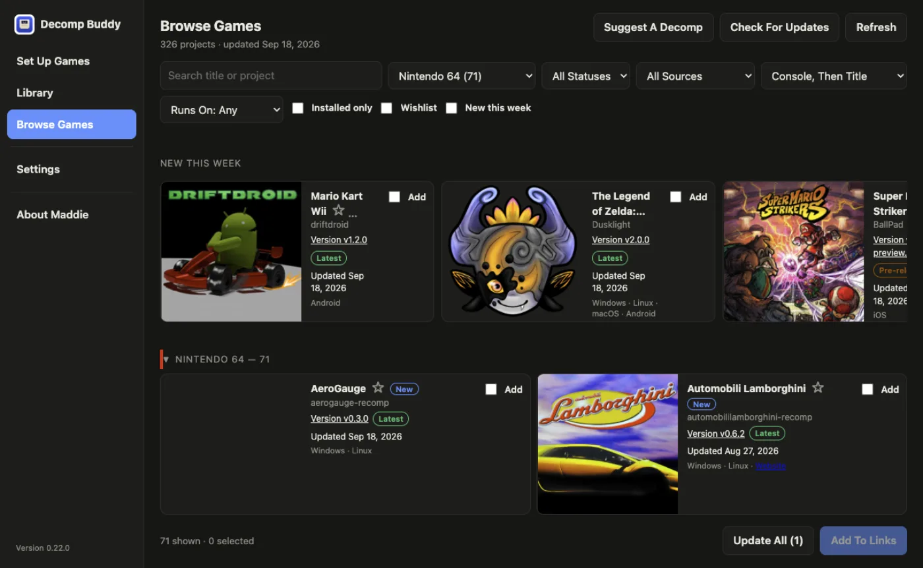Viewport: 923px width, 568px height.
Task: Open the Driftdroid Mario Kart Wii thumbnail
Action: (231, 252)
